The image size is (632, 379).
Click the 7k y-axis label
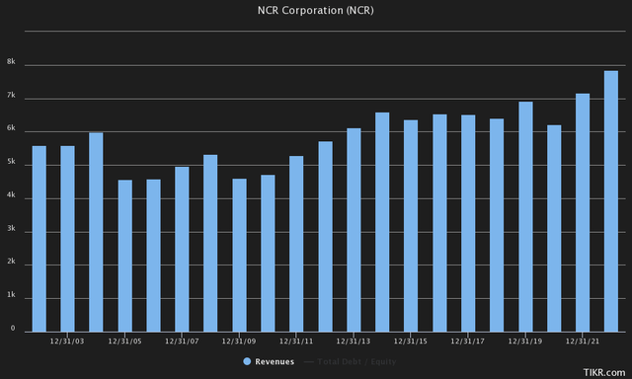[x=11, y=95]
